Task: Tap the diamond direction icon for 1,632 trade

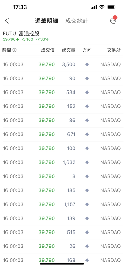Action: [x=87, y=162]
